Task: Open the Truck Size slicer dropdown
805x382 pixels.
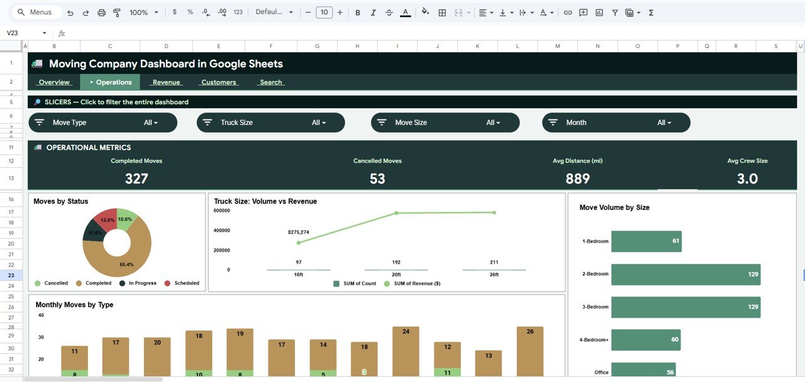Action: click(319, 123)
